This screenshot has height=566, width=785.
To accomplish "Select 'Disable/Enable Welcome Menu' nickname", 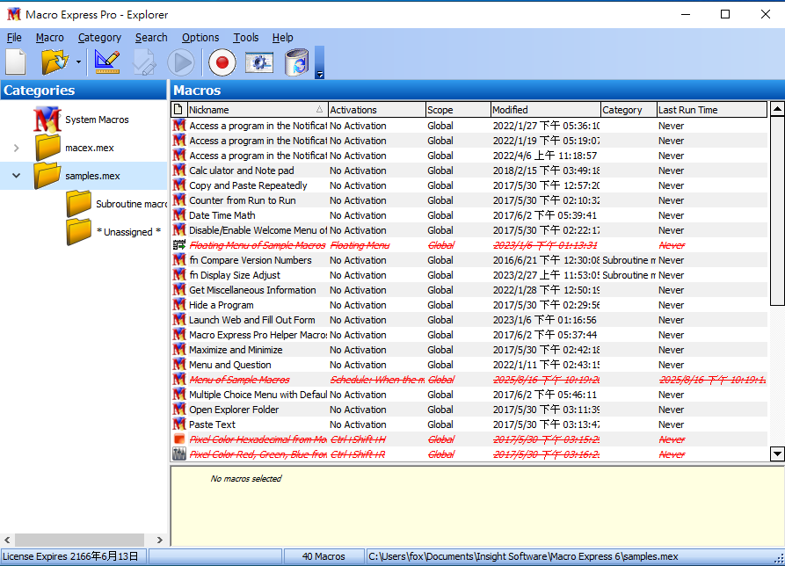I will click(x=258, y=230).
